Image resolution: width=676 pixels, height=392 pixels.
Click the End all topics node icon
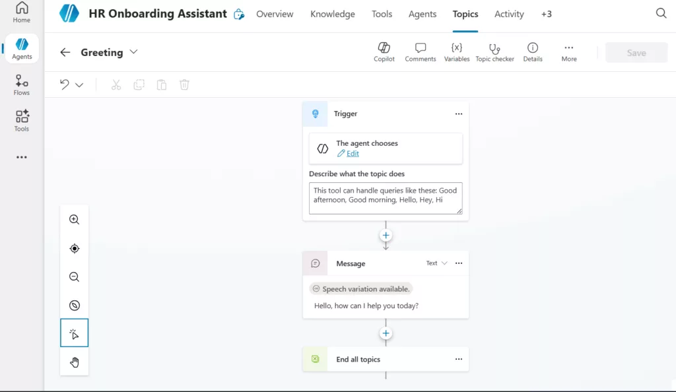point(315,359)
